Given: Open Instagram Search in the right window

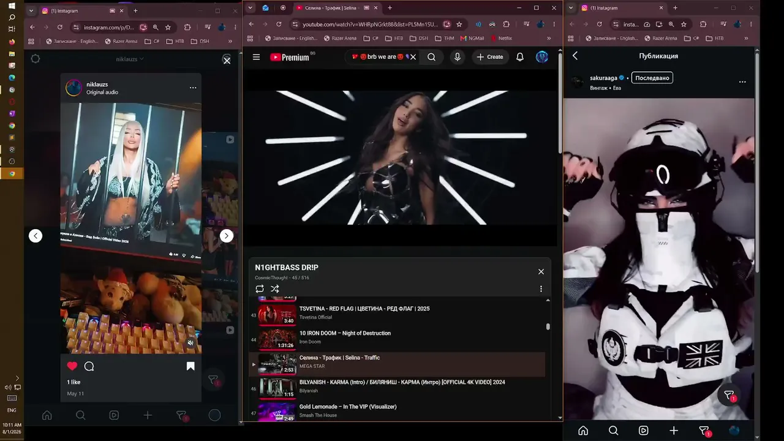Looking at the screenshot, I should (613, 431).
